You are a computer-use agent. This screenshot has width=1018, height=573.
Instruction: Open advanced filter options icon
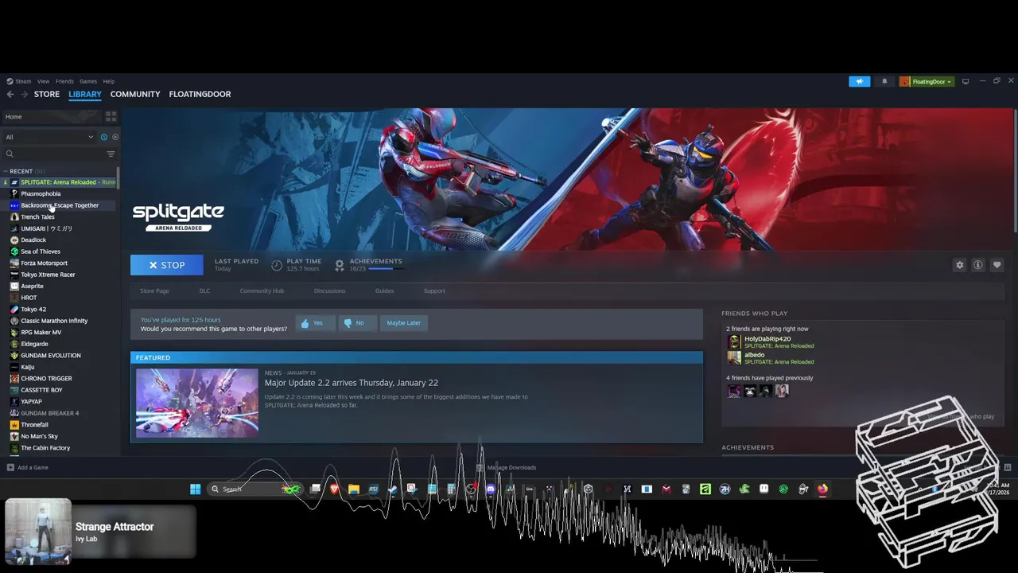[x=111, y=154]
